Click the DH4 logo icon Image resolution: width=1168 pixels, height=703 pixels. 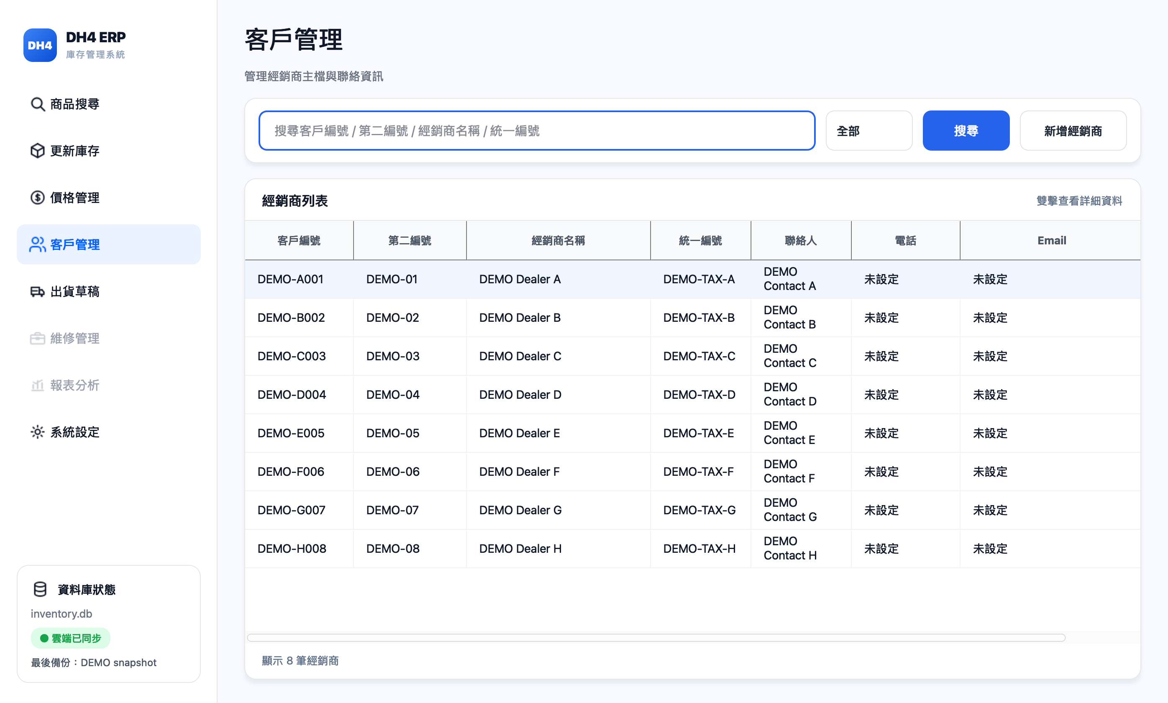(x=40, y=45)
